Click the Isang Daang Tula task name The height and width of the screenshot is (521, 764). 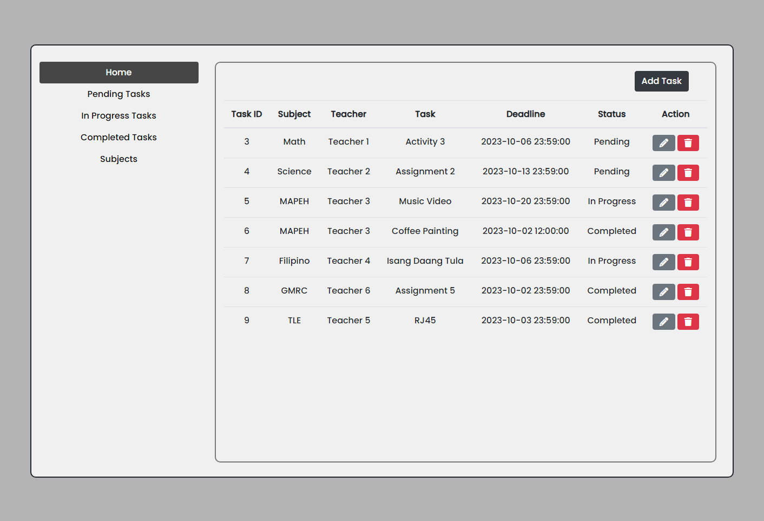click(x=425, y=261)
